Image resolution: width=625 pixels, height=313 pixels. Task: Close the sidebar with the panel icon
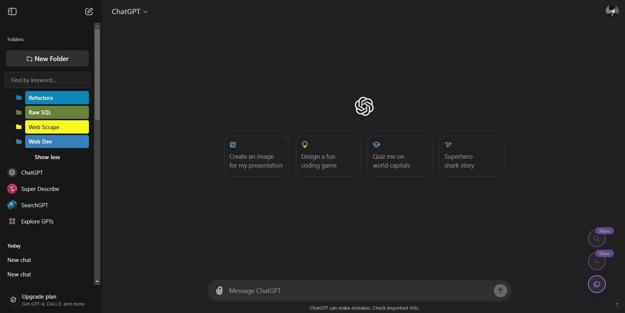[12, 11]
